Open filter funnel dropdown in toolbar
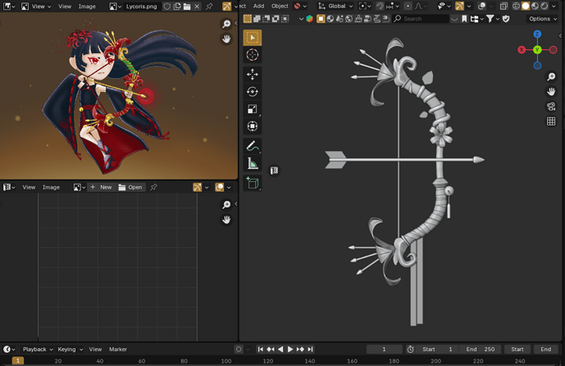Viewport: 565px width, 366px height. pos(492,19)
